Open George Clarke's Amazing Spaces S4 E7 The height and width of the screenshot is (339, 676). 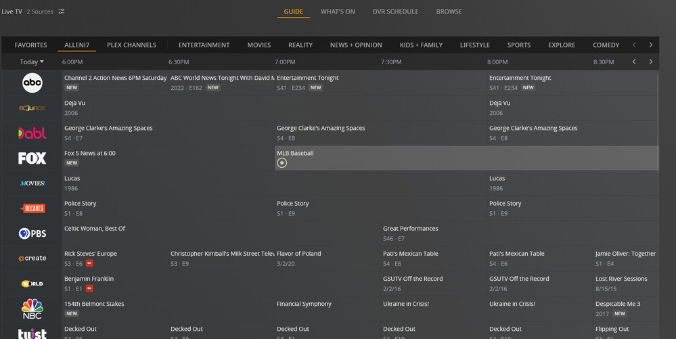click(x=168, y=133)
